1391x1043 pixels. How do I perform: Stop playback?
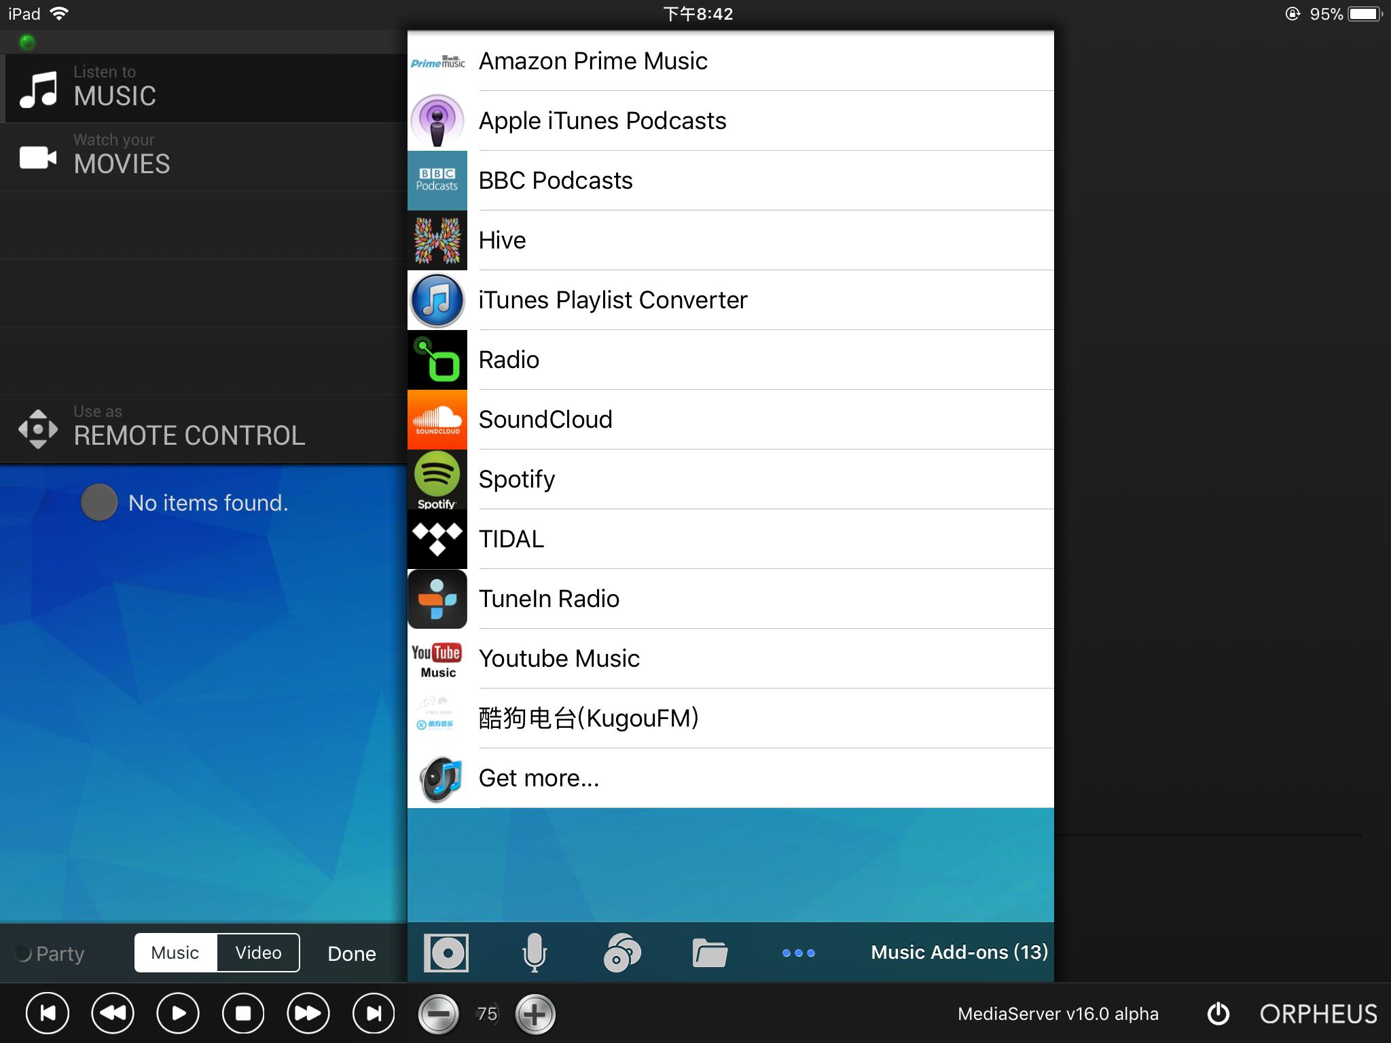click(243, 1014)
